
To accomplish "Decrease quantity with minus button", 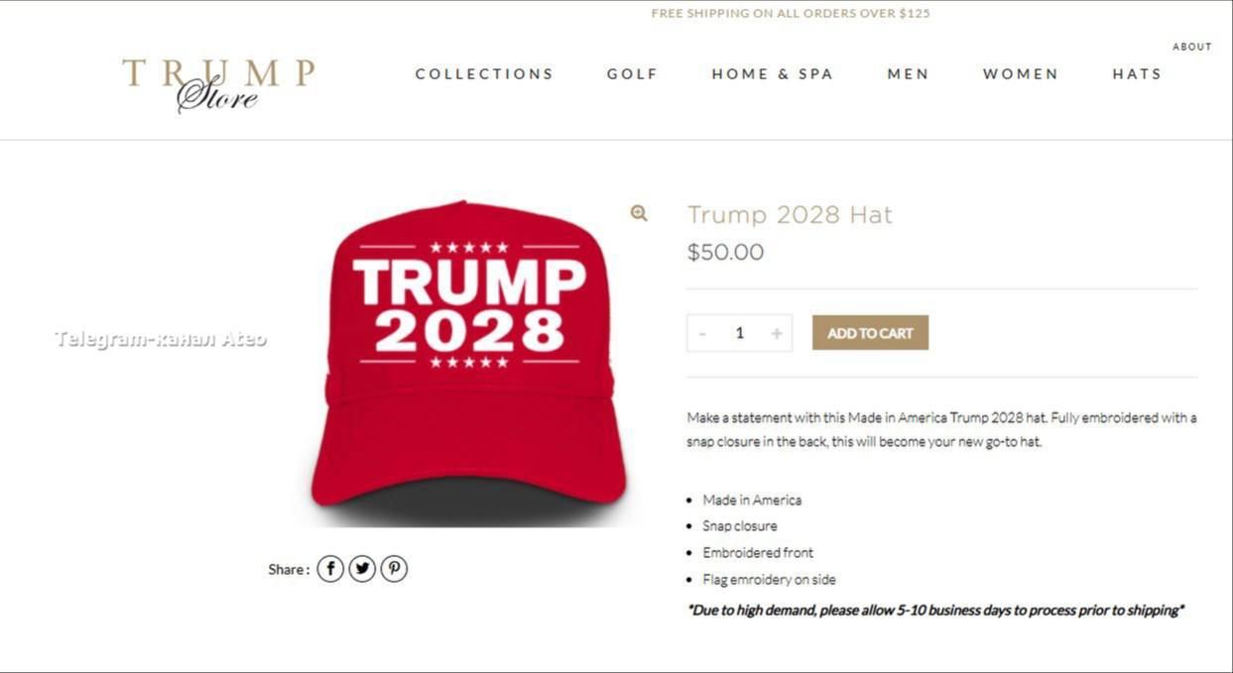I will click(702, 333).
